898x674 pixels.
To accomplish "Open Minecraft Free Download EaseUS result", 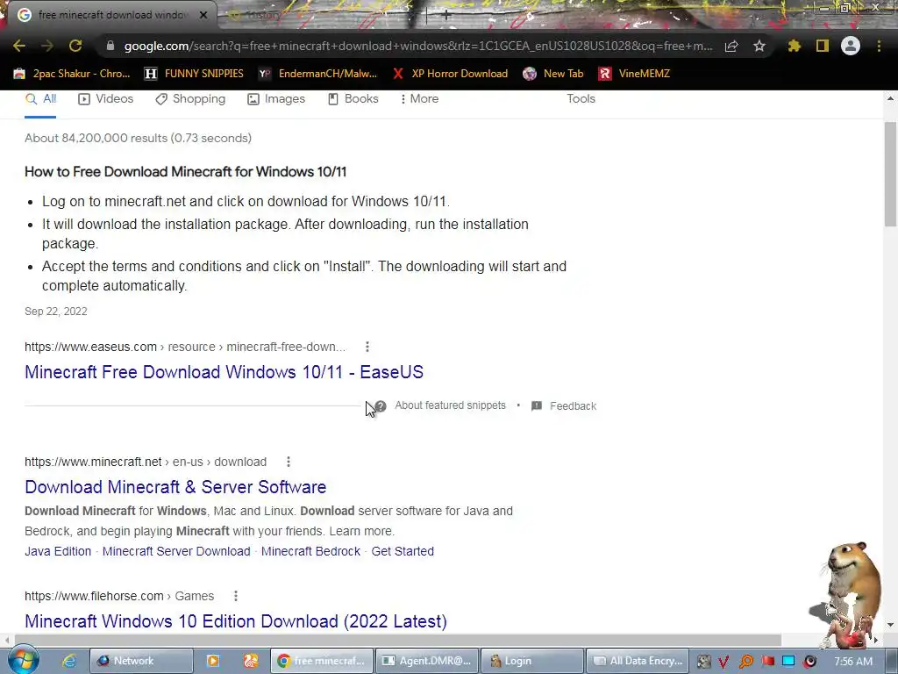I will click(x=224, y=372).
